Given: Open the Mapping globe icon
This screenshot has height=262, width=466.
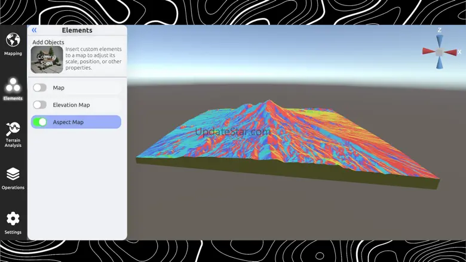Looking at the screenshot, I should tap(13, 40).
